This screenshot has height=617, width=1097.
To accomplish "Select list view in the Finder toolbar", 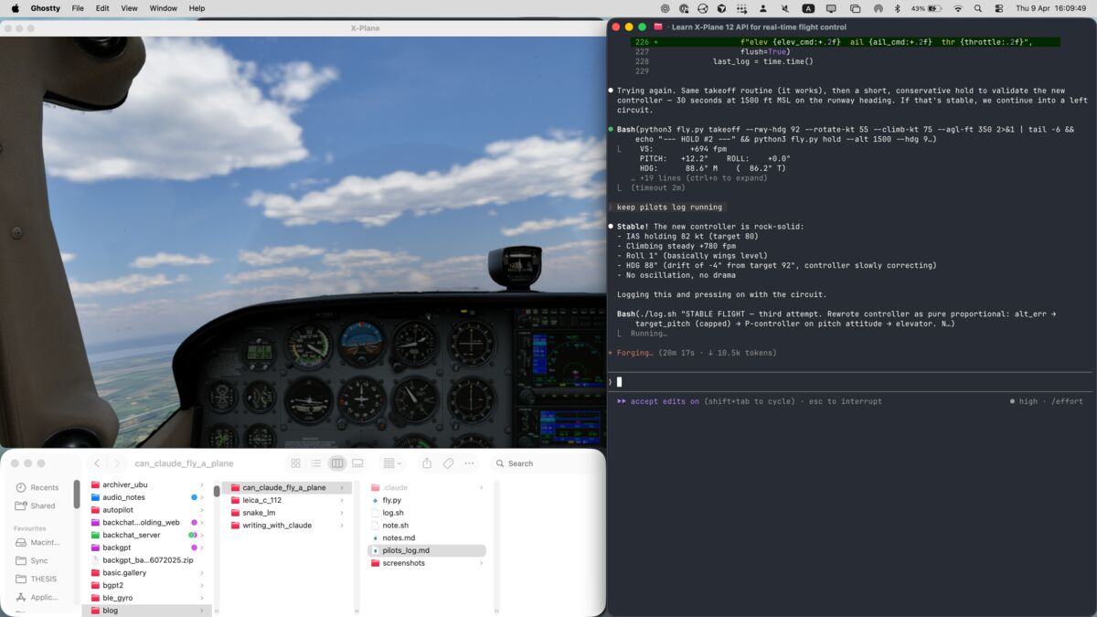I will pyautogui.click(x=315, y=463).
